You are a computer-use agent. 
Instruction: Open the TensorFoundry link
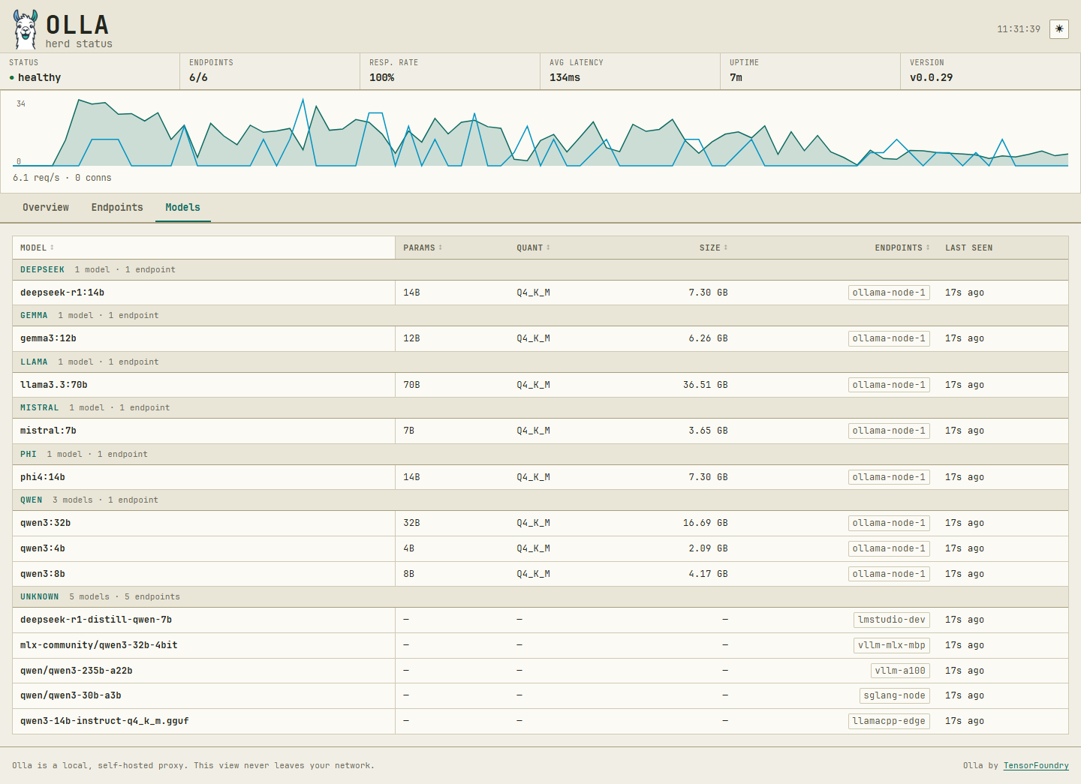pos(1036,766)
